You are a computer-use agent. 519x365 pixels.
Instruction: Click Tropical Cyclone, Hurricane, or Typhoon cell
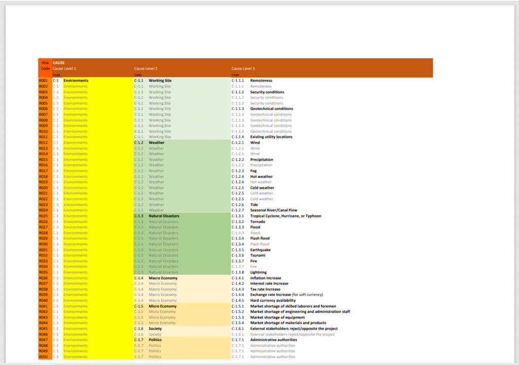[285, 216]
